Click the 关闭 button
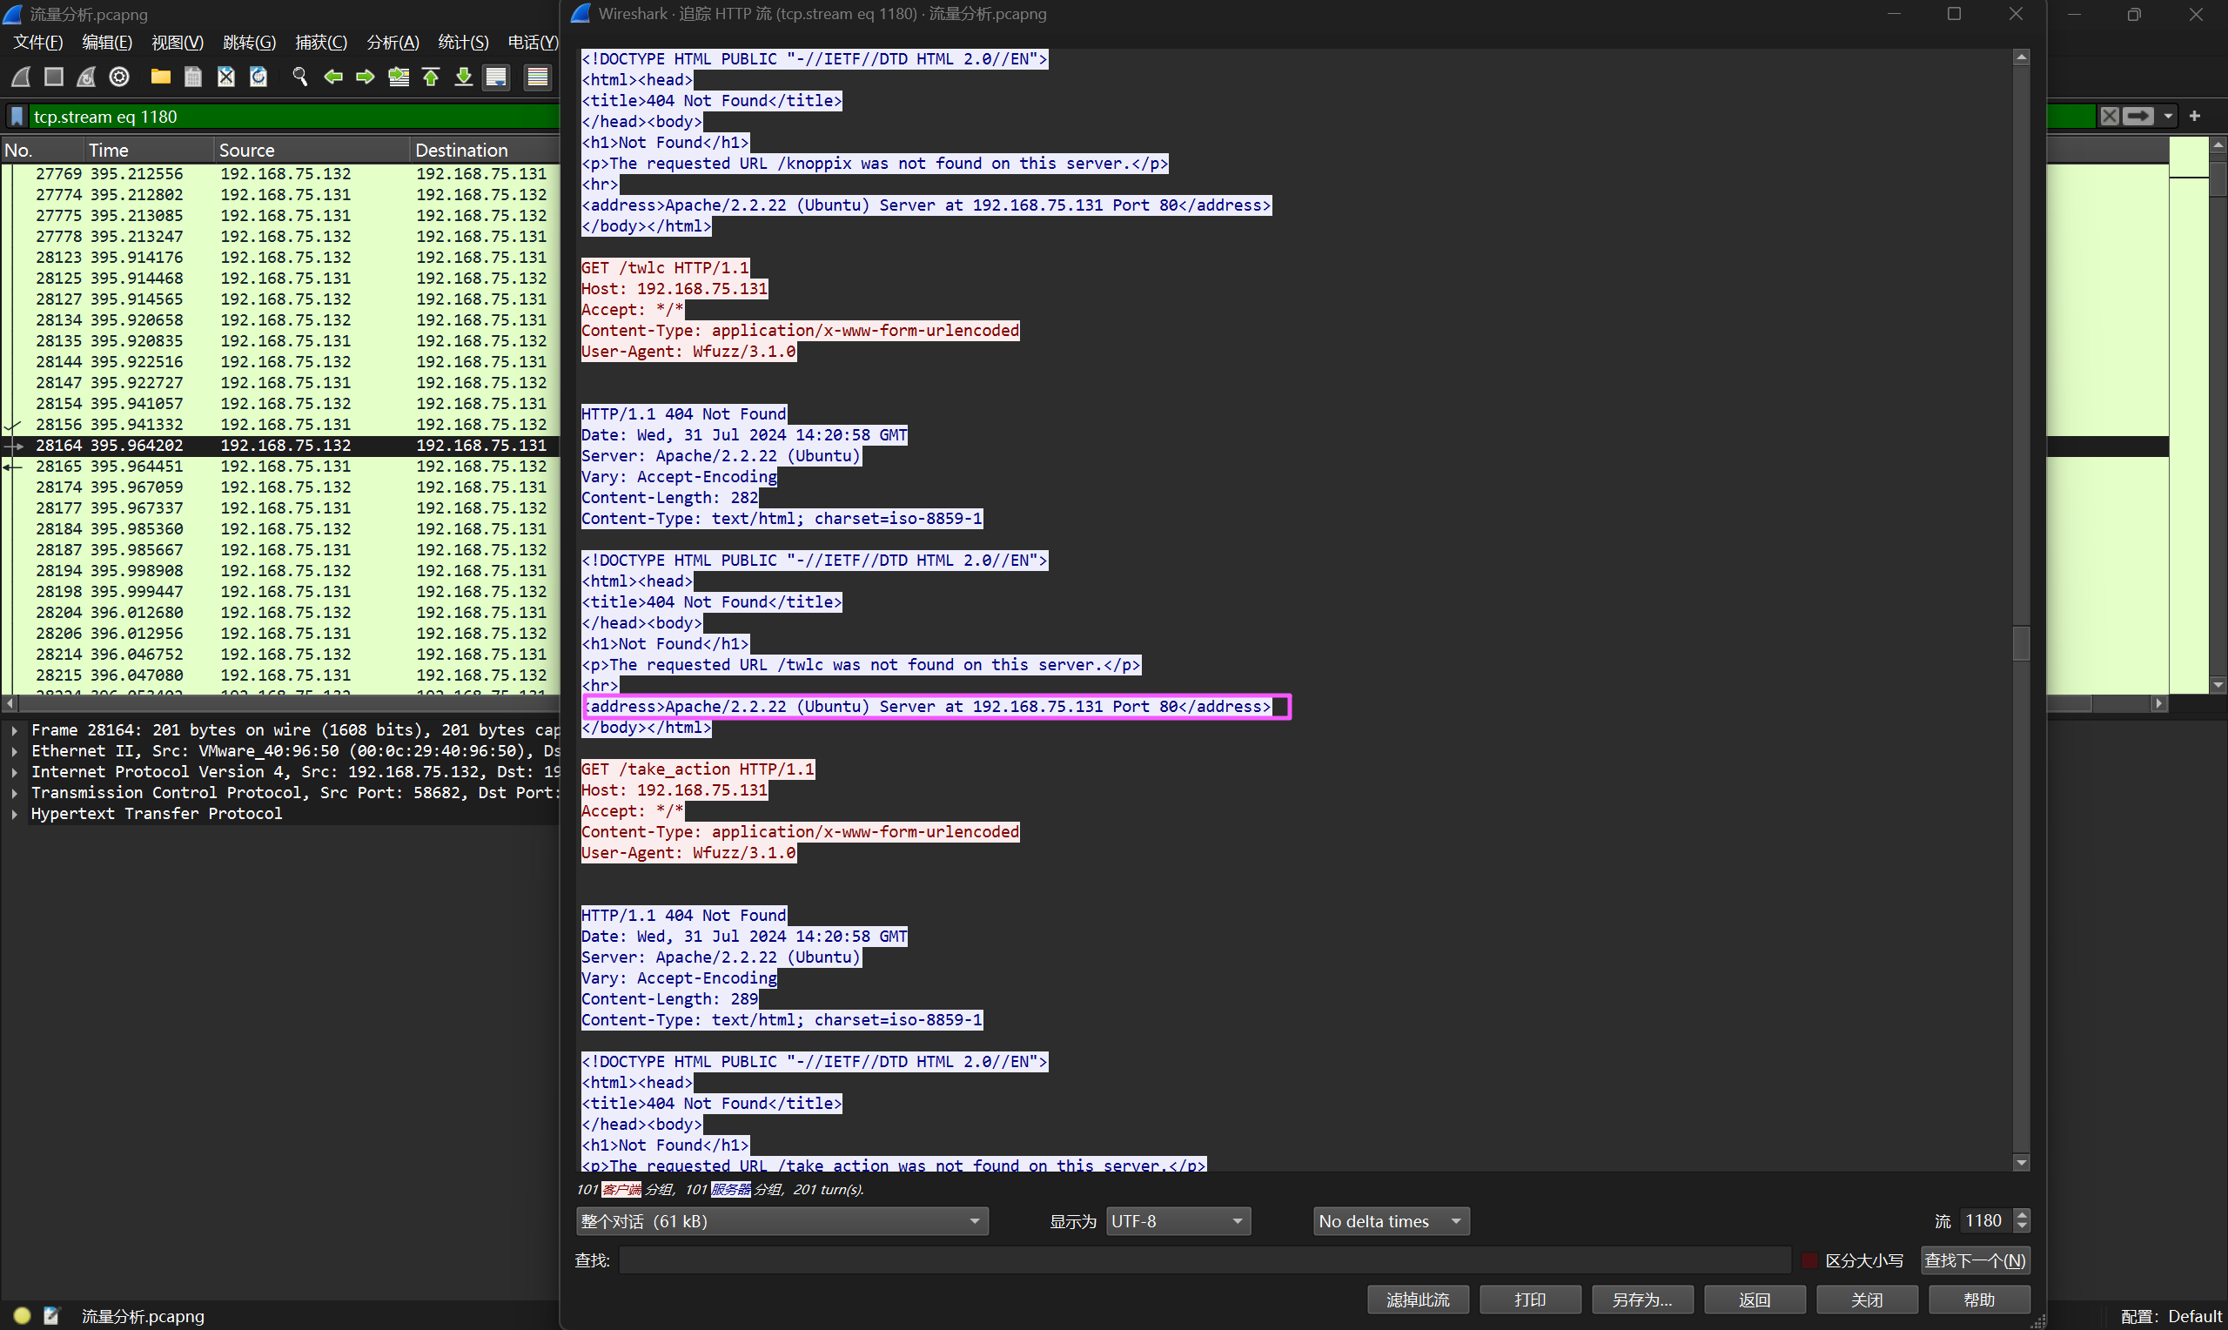Image resolution: width=2228 pixels, height=1330 pixels. click(x=1867, y=1300)
